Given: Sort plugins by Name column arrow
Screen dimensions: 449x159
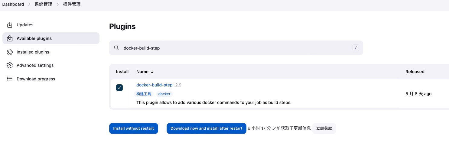Looking at the screenshot, I should pyautogui.click(x=152, y=72).
